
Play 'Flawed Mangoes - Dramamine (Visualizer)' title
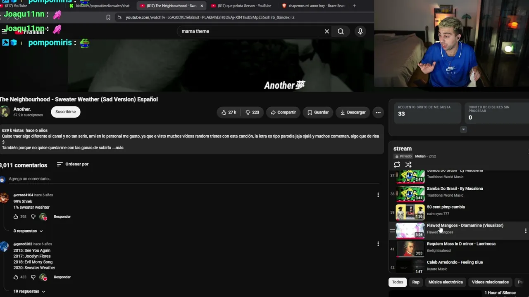pyautogui.click(x=465, y=226)
